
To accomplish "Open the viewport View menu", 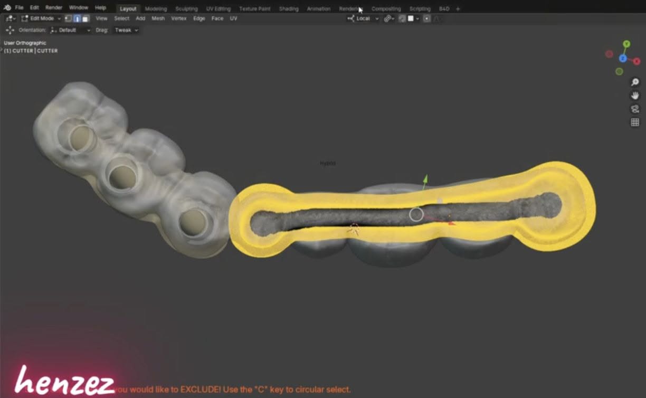I will (x=101, y=18).
